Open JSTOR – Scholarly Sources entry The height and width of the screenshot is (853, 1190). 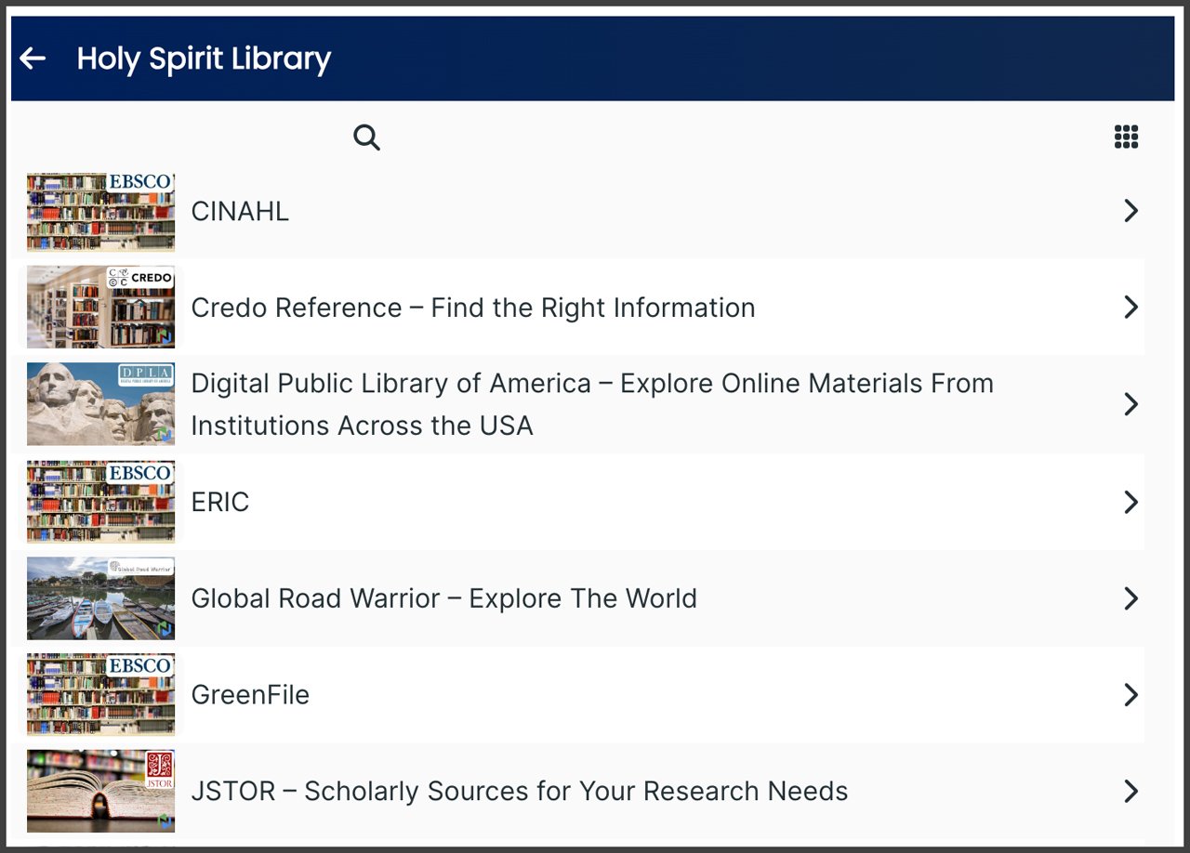520,792
